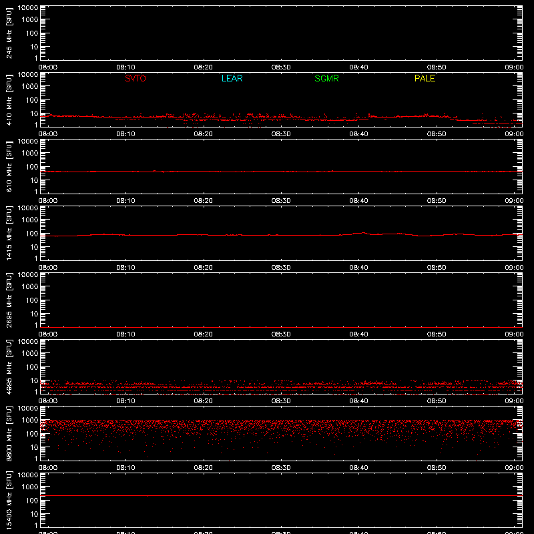Click the 10 tick value on 1415 MHz panel
Screen dimensions: 534x534
click(x=34, y=247)
